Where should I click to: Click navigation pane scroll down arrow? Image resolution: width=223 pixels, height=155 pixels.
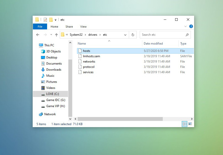(x=70, y=119)
